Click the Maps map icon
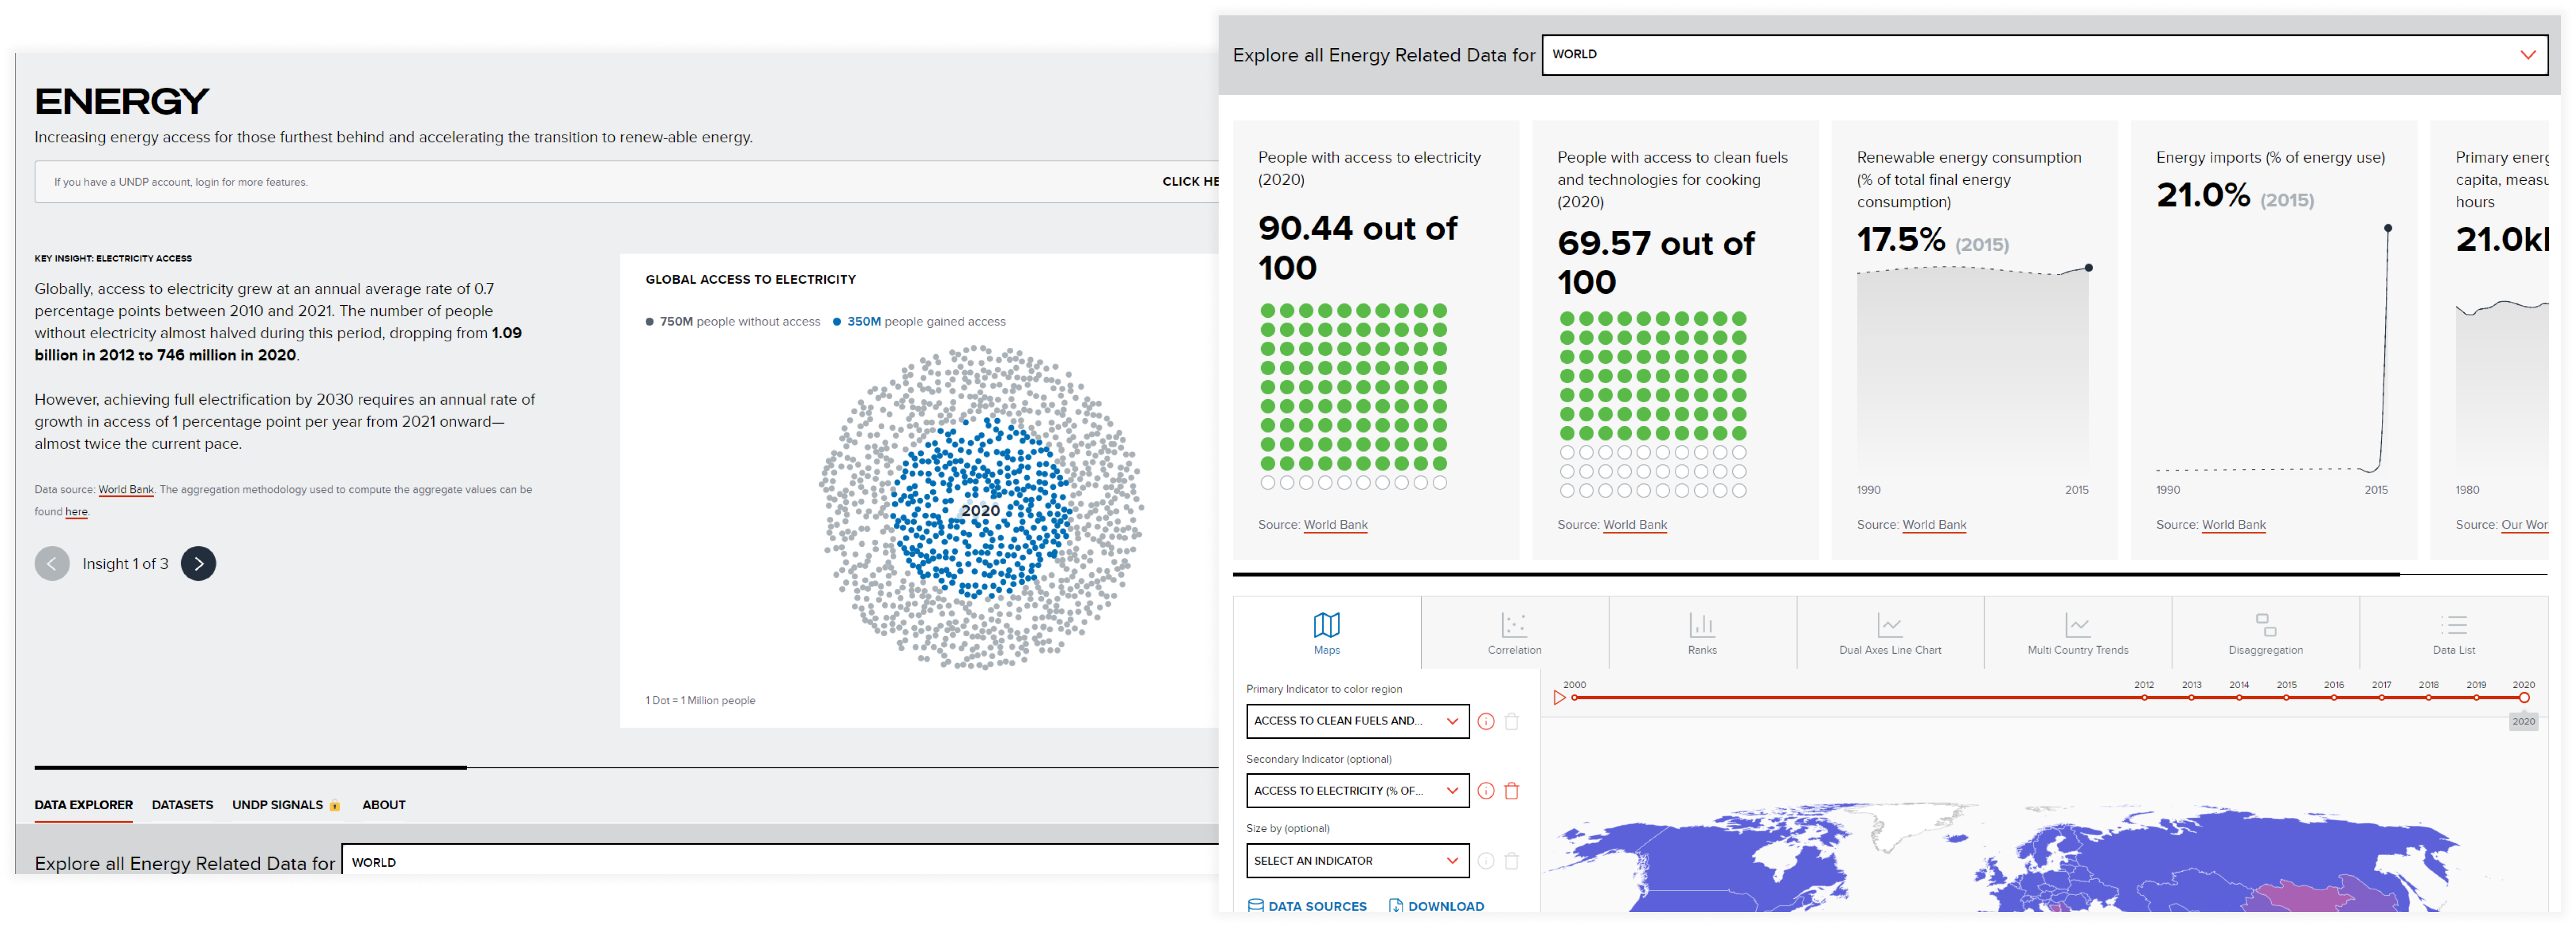This screenshot has height=927, width=2576. tap(1326, 625)
